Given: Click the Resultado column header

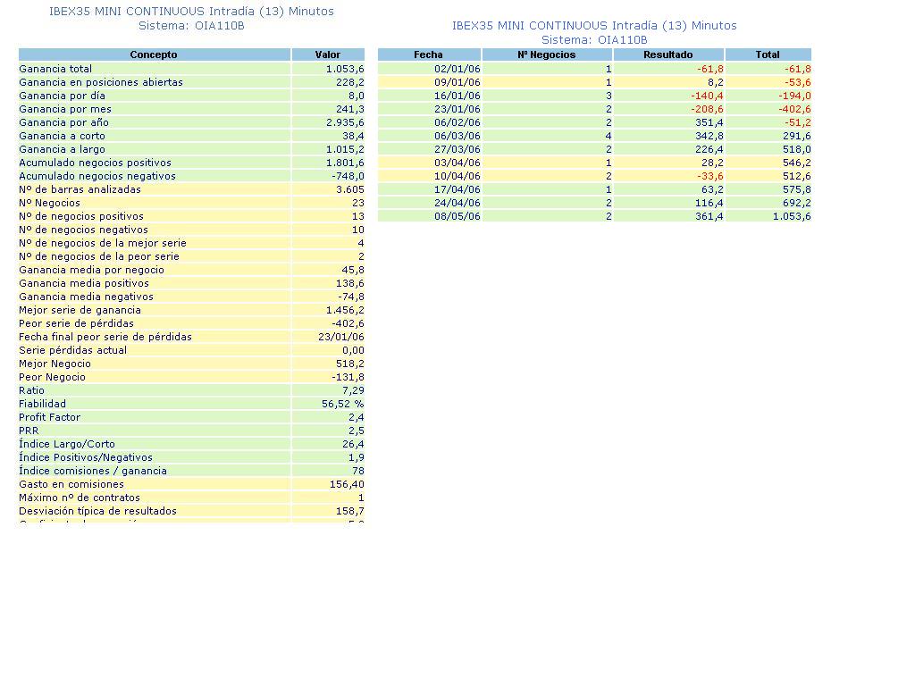Looking at the screenshot, I should (x=667, y=54).
